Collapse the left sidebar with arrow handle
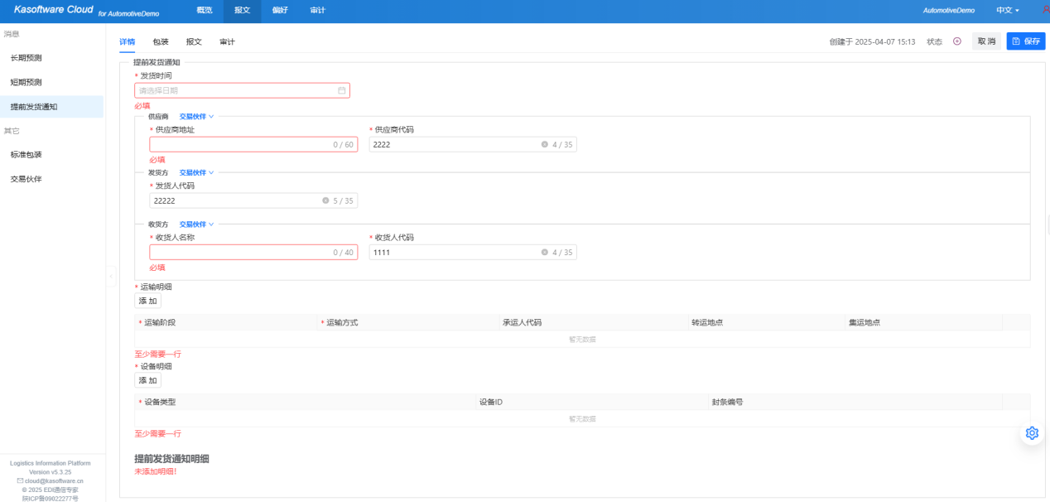The image size is (1050, 502). coord(111,274)
